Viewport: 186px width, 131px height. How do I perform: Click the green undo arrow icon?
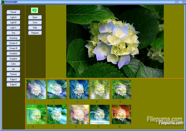click(34, 10)
